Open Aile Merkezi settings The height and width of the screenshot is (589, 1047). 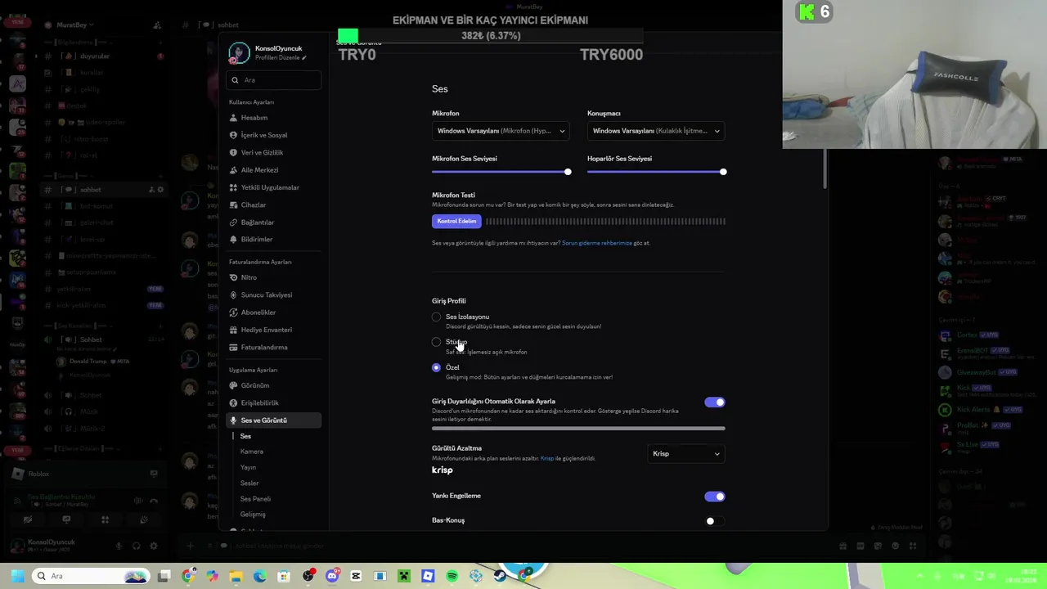click(x=273, y=170)
